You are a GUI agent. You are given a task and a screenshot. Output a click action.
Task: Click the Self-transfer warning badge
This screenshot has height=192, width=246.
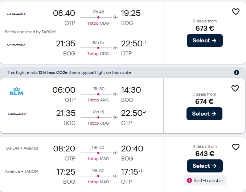click(205, 180)
